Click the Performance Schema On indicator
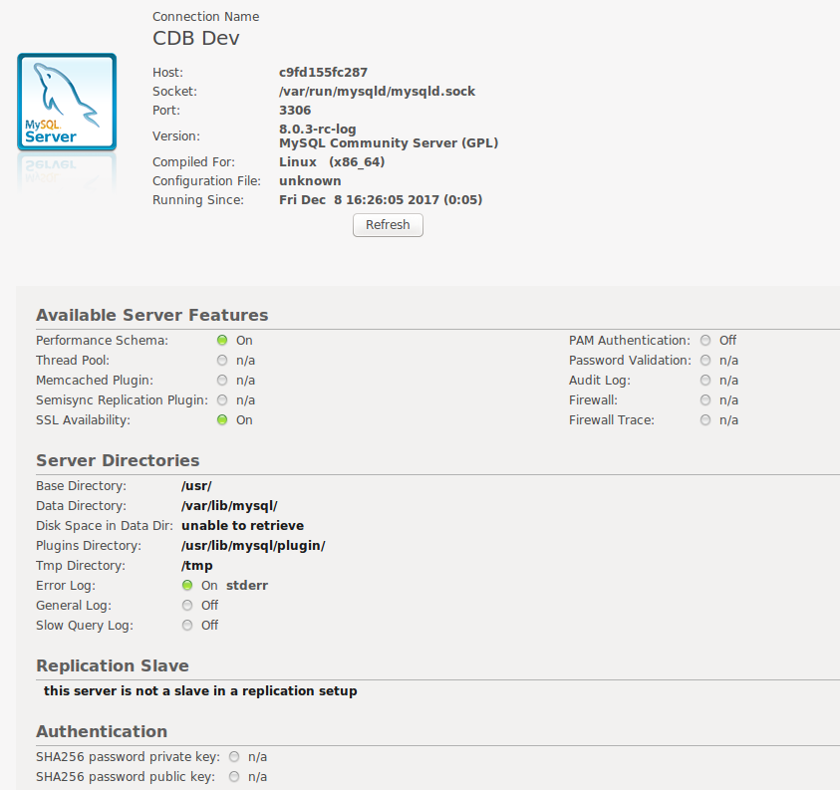840x790 pixels. 222,340
